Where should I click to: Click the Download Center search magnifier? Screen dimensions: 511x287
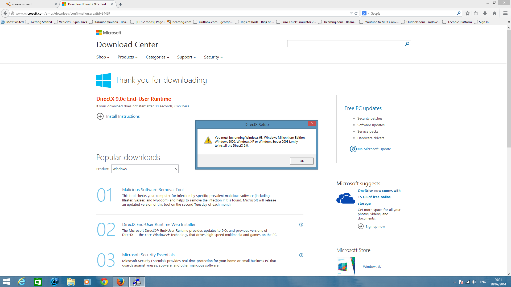click(407, 44)
